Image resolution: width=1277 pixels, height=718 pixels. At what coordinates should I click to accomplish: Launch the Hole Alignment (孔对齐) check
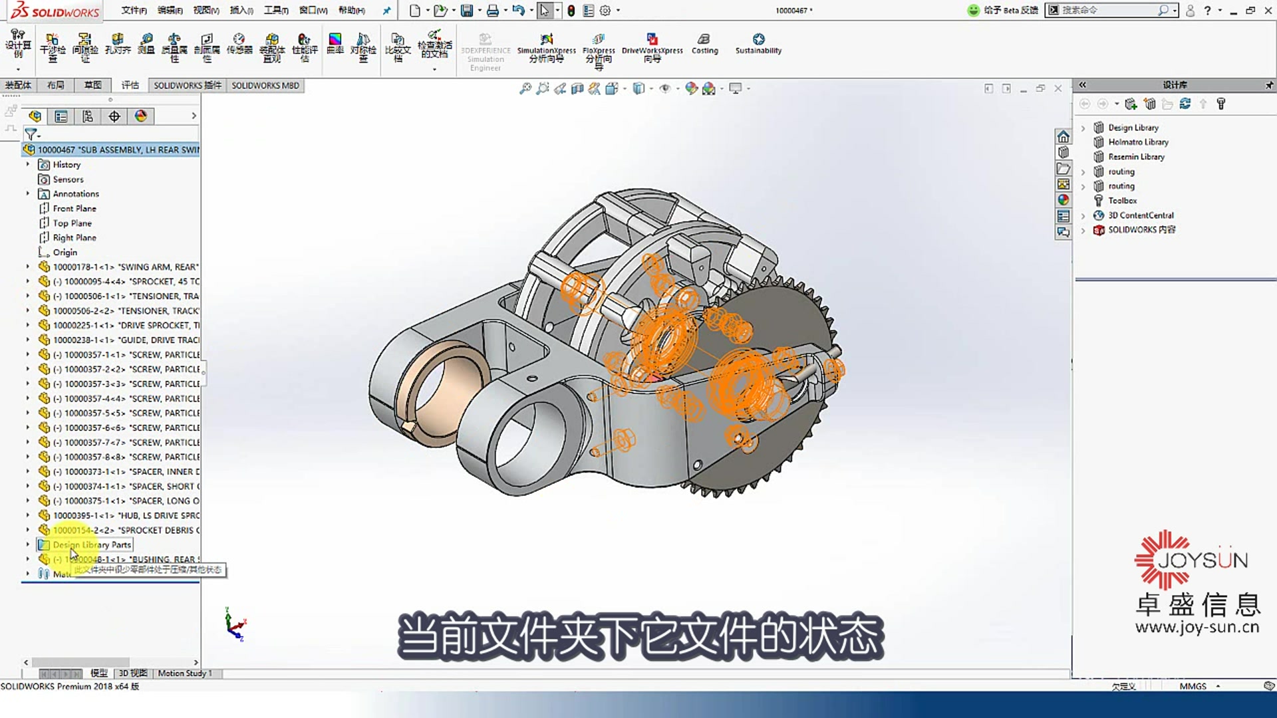click(117, 44)
